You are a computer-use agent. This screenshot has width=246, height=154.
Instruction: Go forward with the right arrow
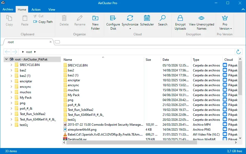tap(15, 52)
